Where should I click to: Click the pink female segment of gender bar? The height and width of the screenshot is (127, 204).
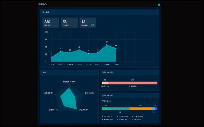tap(133, 83)
